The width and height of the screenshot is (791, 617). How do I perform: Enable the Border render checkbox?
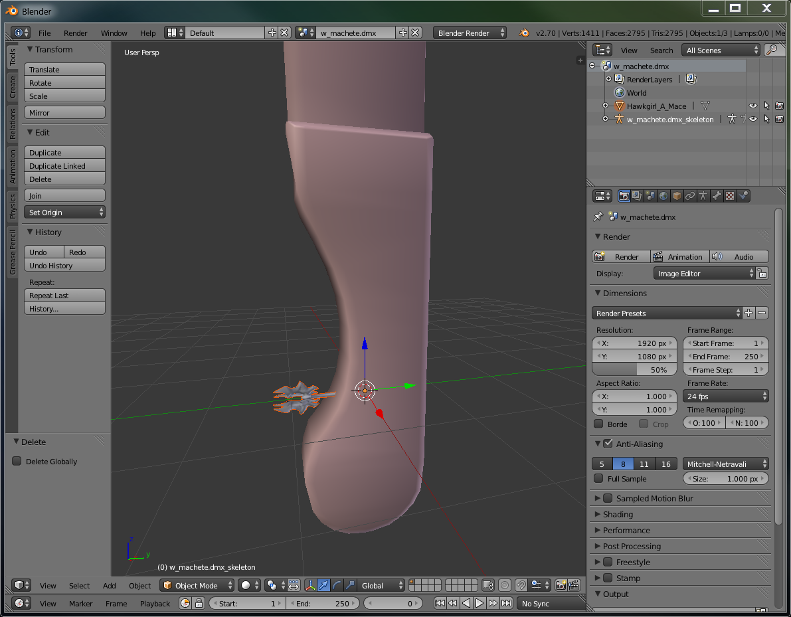[598, 424]
